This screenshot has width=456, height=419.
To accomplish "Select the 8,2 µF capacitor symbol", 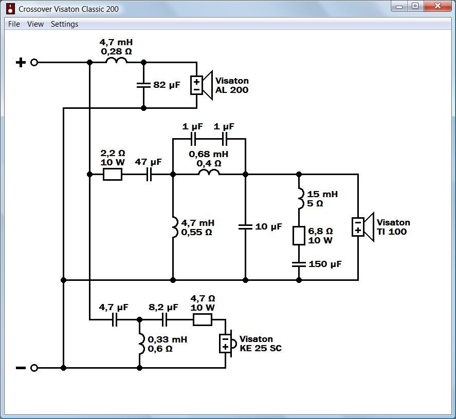I will (165, 320).
